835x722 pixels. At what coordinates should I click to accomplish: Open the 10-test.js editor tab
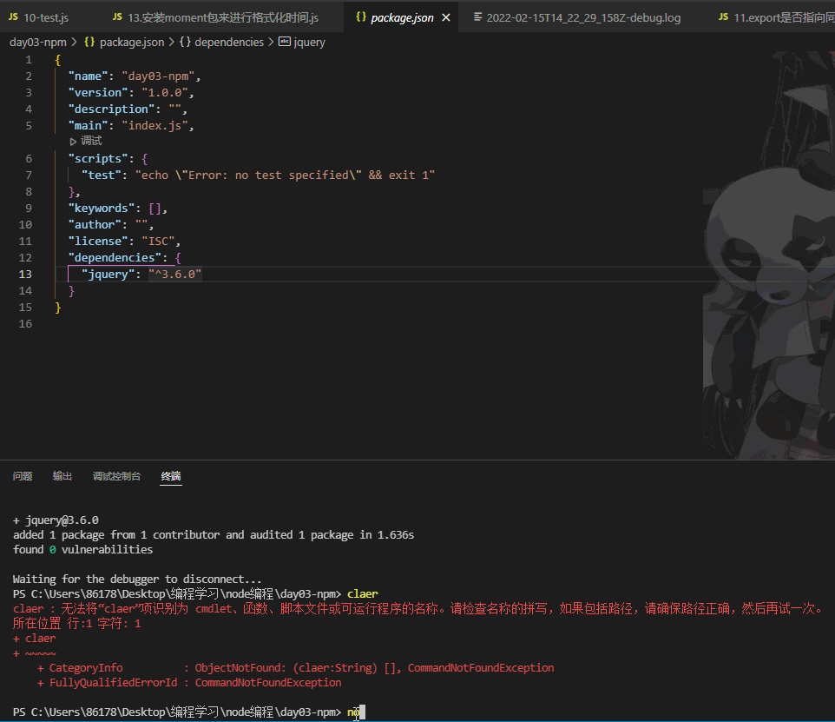click(38, 17)
